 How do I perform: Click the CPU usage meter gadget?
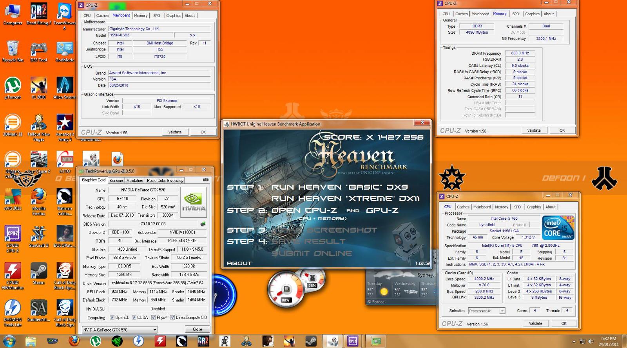pos(286,290)
